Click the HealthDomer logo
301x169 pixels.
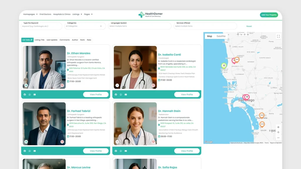[x=150, y=15]
